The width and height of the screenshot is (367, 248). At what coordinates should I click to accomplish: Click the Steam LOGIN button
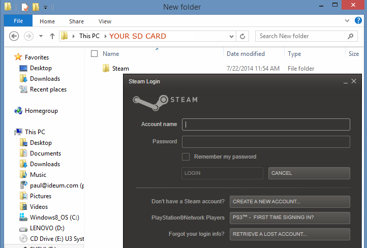(222, 173)
